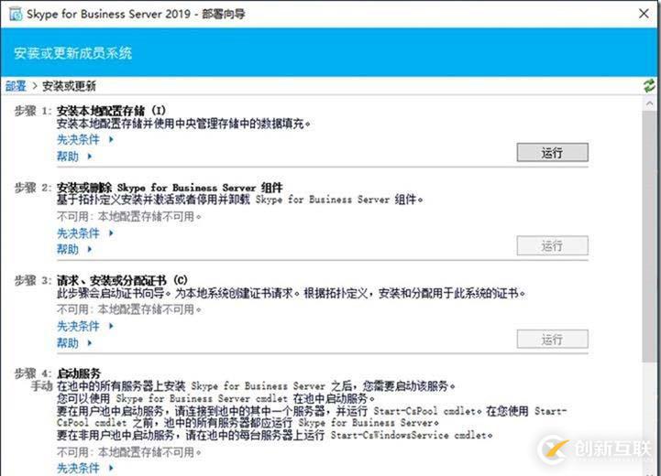
Task: Click arrow next to step 1 帮助
Action: 89,157
